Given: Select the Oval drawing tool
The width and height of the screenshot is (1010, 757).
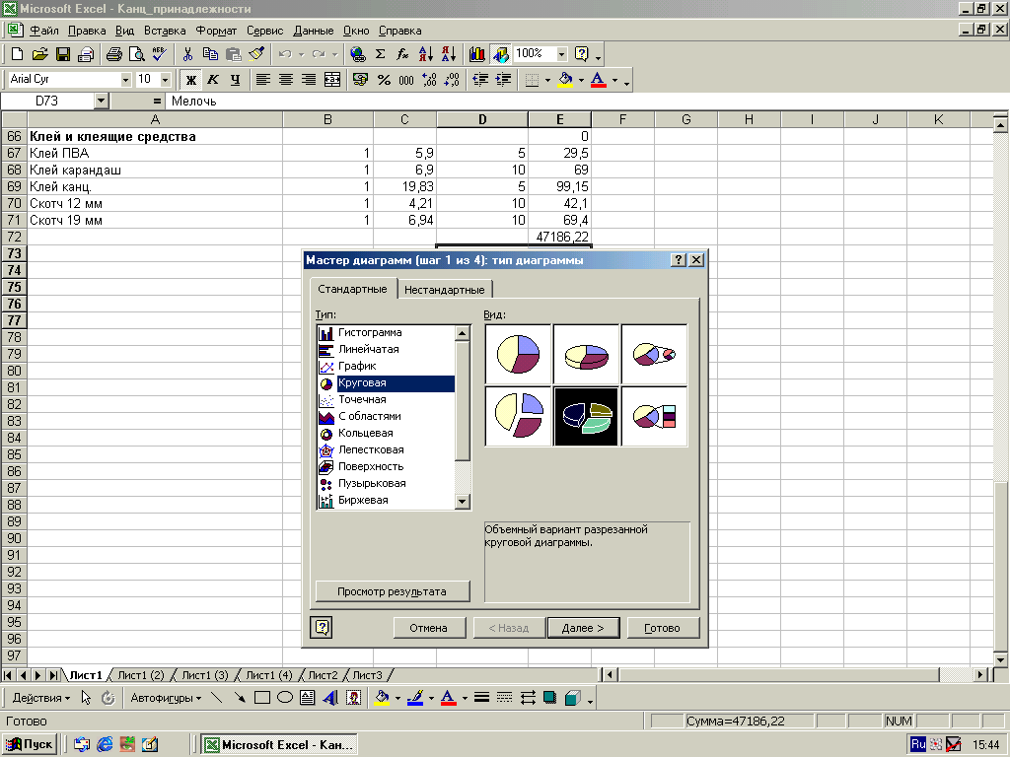Looking at the screenshot, I should coord(285,698).
